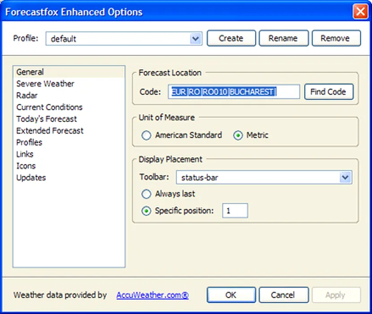This screenshot has width=372, height=314.
Task: Select General in the options list
Action: (69, 72)
